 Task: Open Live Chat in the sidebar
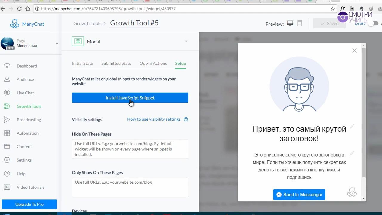tap(25, 93)
